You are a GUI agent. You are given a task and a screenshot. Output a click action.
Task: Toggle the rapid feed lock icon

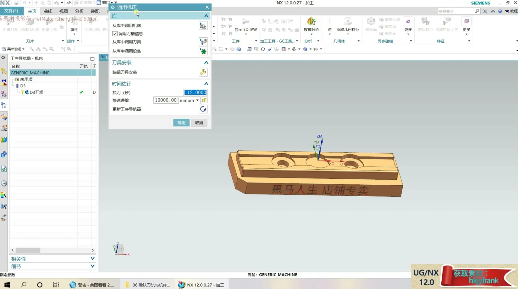coord(204,100)
